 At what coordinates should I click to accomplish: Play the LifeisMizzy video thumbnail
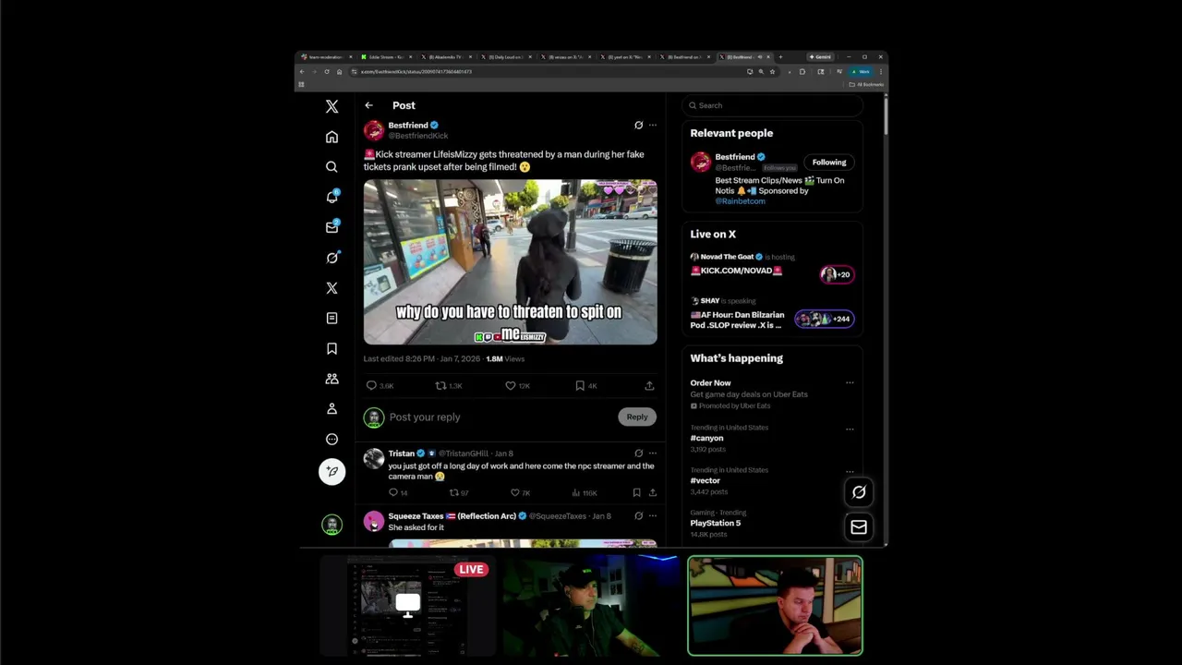point(511,262)
